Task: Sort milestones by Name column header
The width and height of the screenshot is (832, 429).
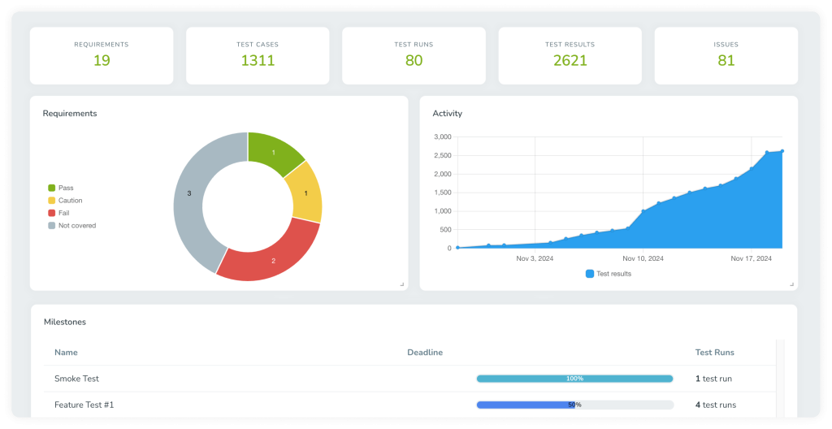Action: (x=66, y=353)
